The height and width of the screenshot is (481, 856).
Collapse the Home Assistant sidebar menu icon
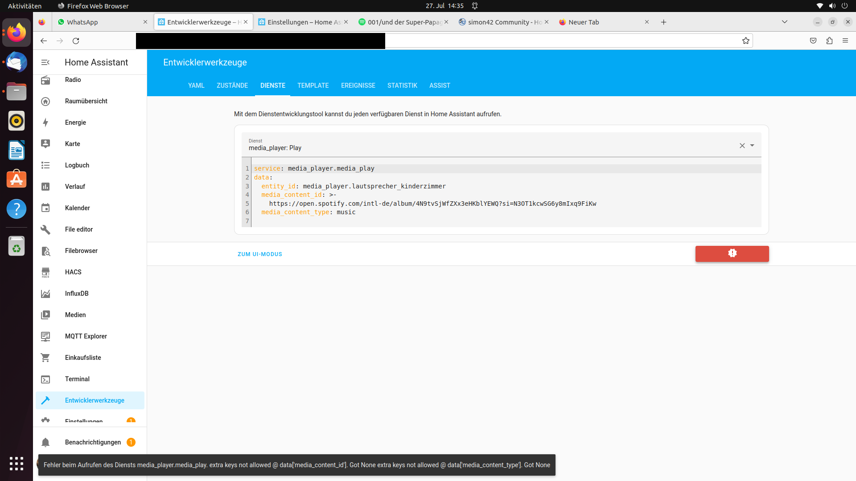click(45, 62)
